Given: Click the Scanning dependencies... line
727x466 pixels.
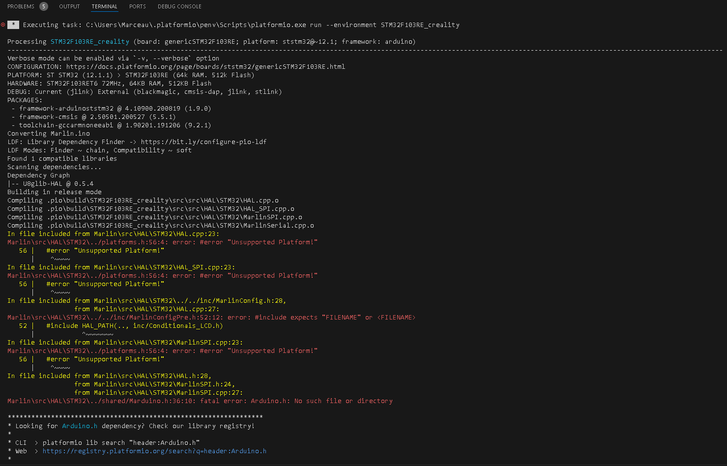Looking at the screenshot, I should click(55, 167).
